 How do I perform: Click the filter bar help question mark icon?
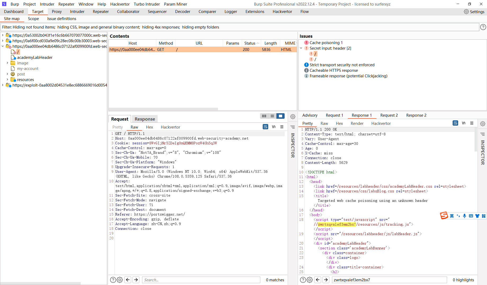coord(483,27)
